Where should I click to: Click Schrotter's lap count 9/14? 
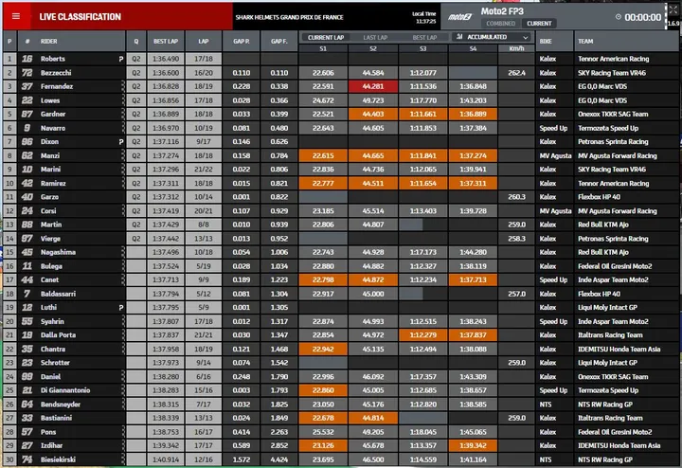click(204, 363)
